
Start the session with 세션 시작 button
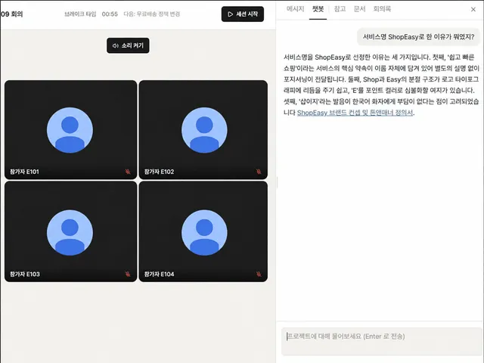[x=242, y=14]
